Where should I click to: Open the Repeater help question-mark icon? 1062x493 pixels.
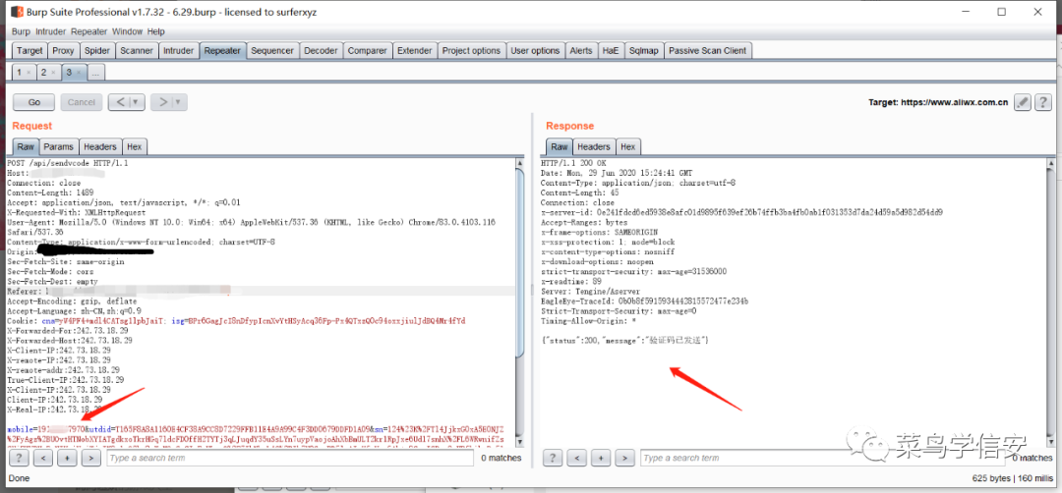coord(1044,102)
